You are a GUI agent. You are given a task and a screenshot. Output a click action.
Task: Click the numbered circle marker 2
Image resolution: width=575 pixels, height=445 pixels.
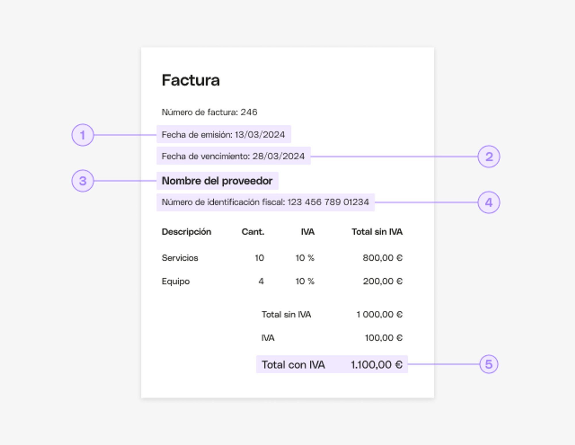489,156
